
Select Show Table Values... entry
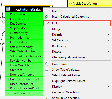[x=77, y=70]
